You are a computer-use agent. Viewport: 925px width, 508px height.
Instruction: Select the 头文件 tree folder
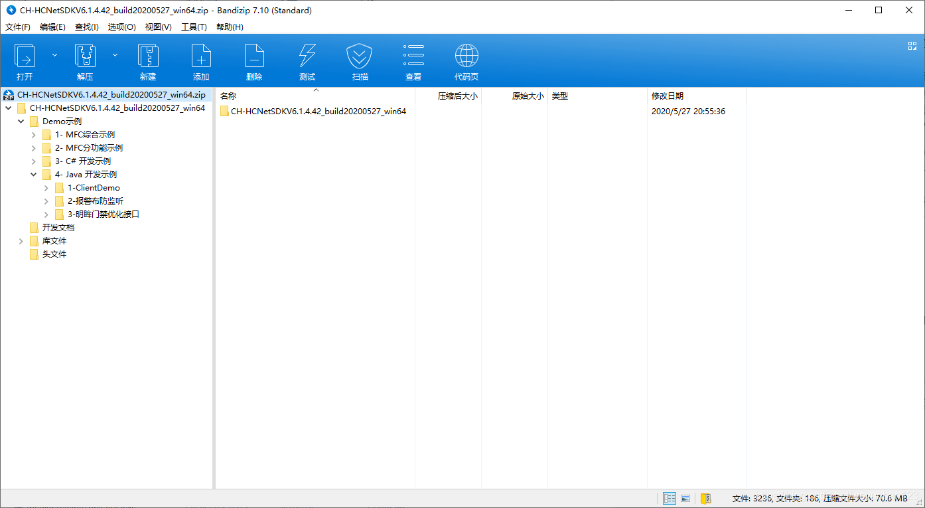tap(54, 254)
